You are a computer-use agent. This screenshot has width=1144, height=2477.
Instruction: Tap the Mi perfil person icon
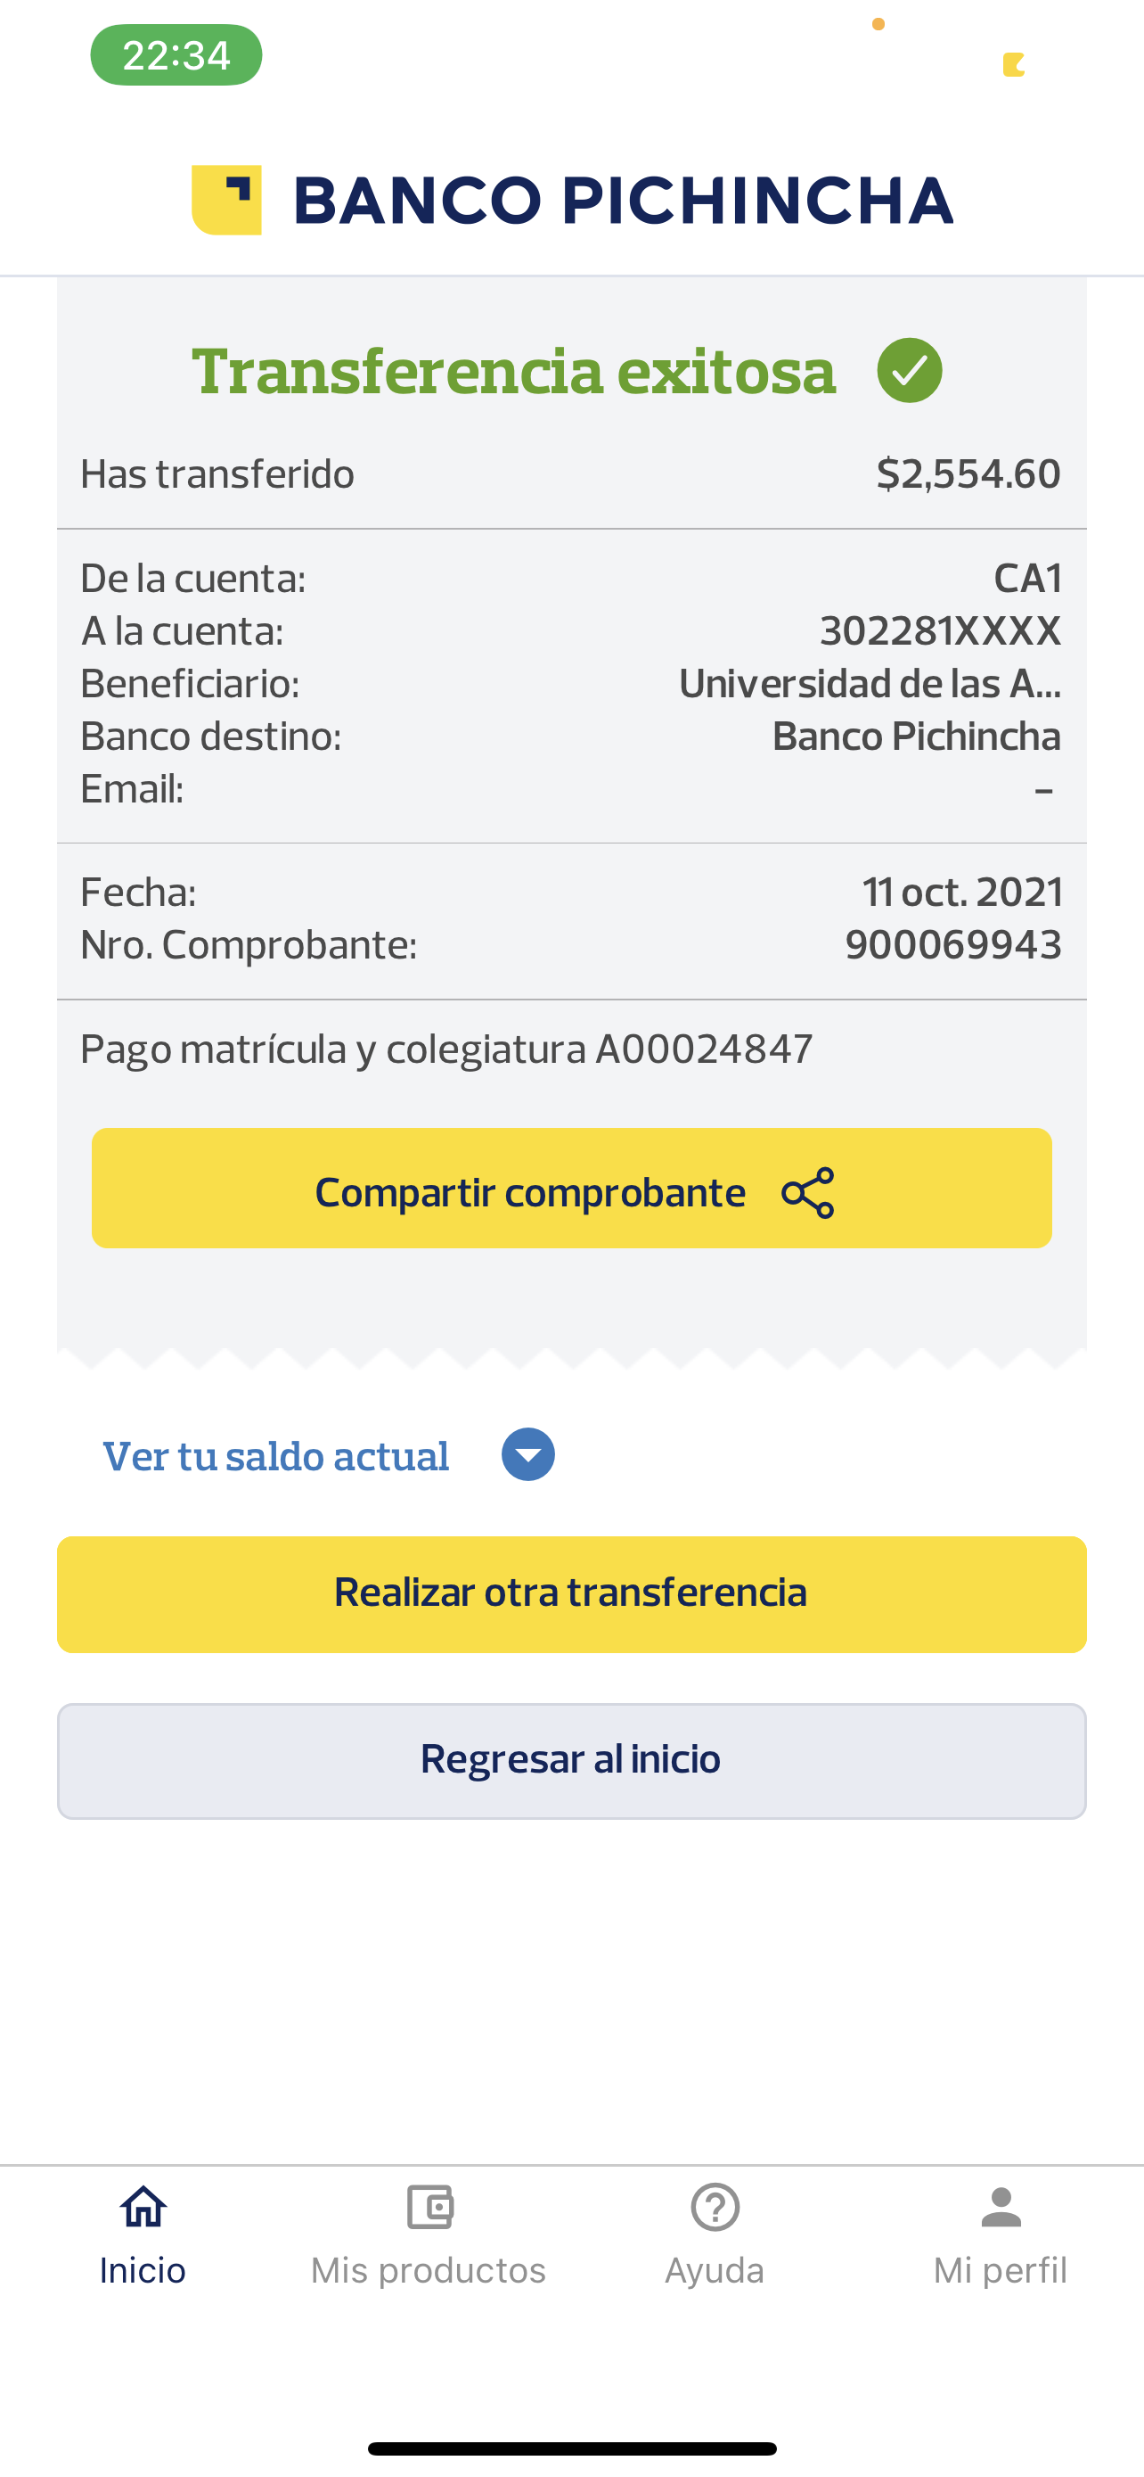(1001, 2207)
